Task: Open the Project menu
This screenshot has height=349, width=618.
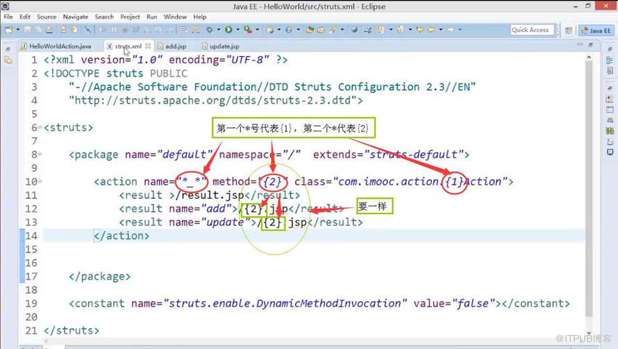Action: point(130,17)
